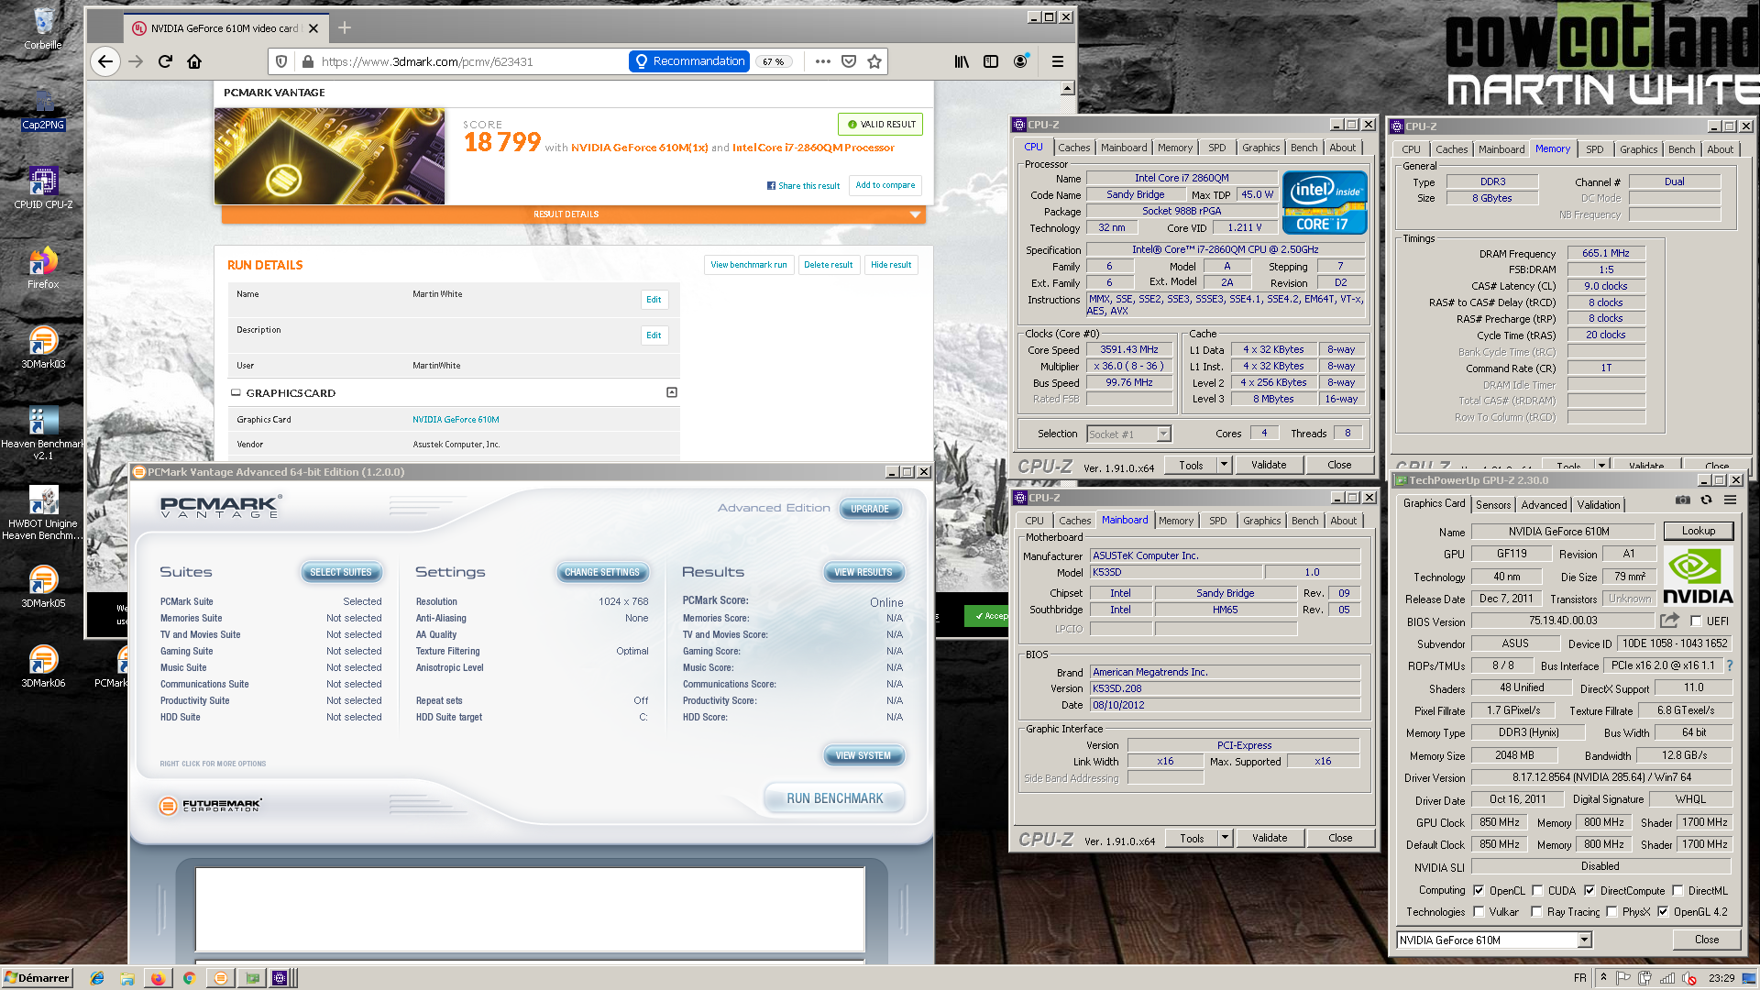Open GPU-Z hamburger menu
This screenshot has height=990, width=1760.
(x=1730, y=500)
